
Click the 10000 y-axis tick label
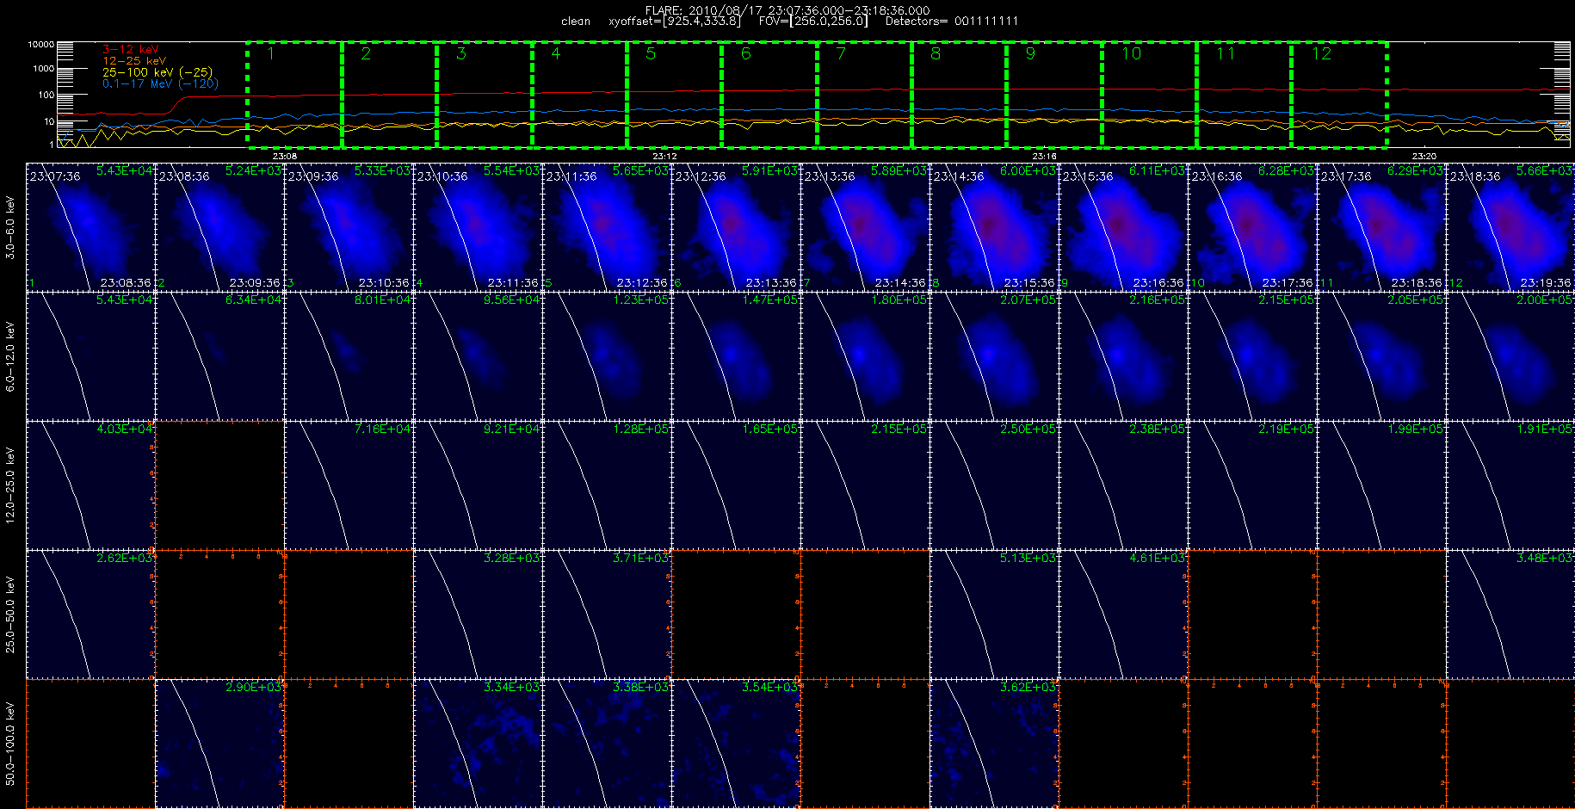(40, 44)
